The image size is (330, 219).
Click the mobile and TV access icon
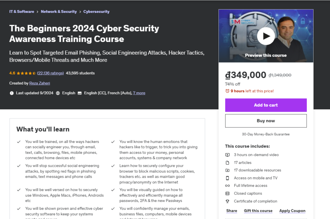click(x=228, y=178)
